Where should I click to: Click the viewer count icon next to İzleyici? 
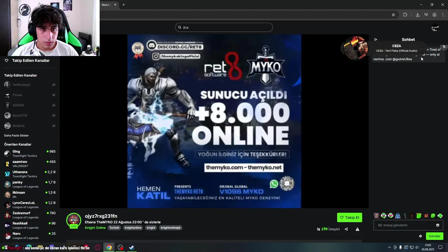[318, 229]
